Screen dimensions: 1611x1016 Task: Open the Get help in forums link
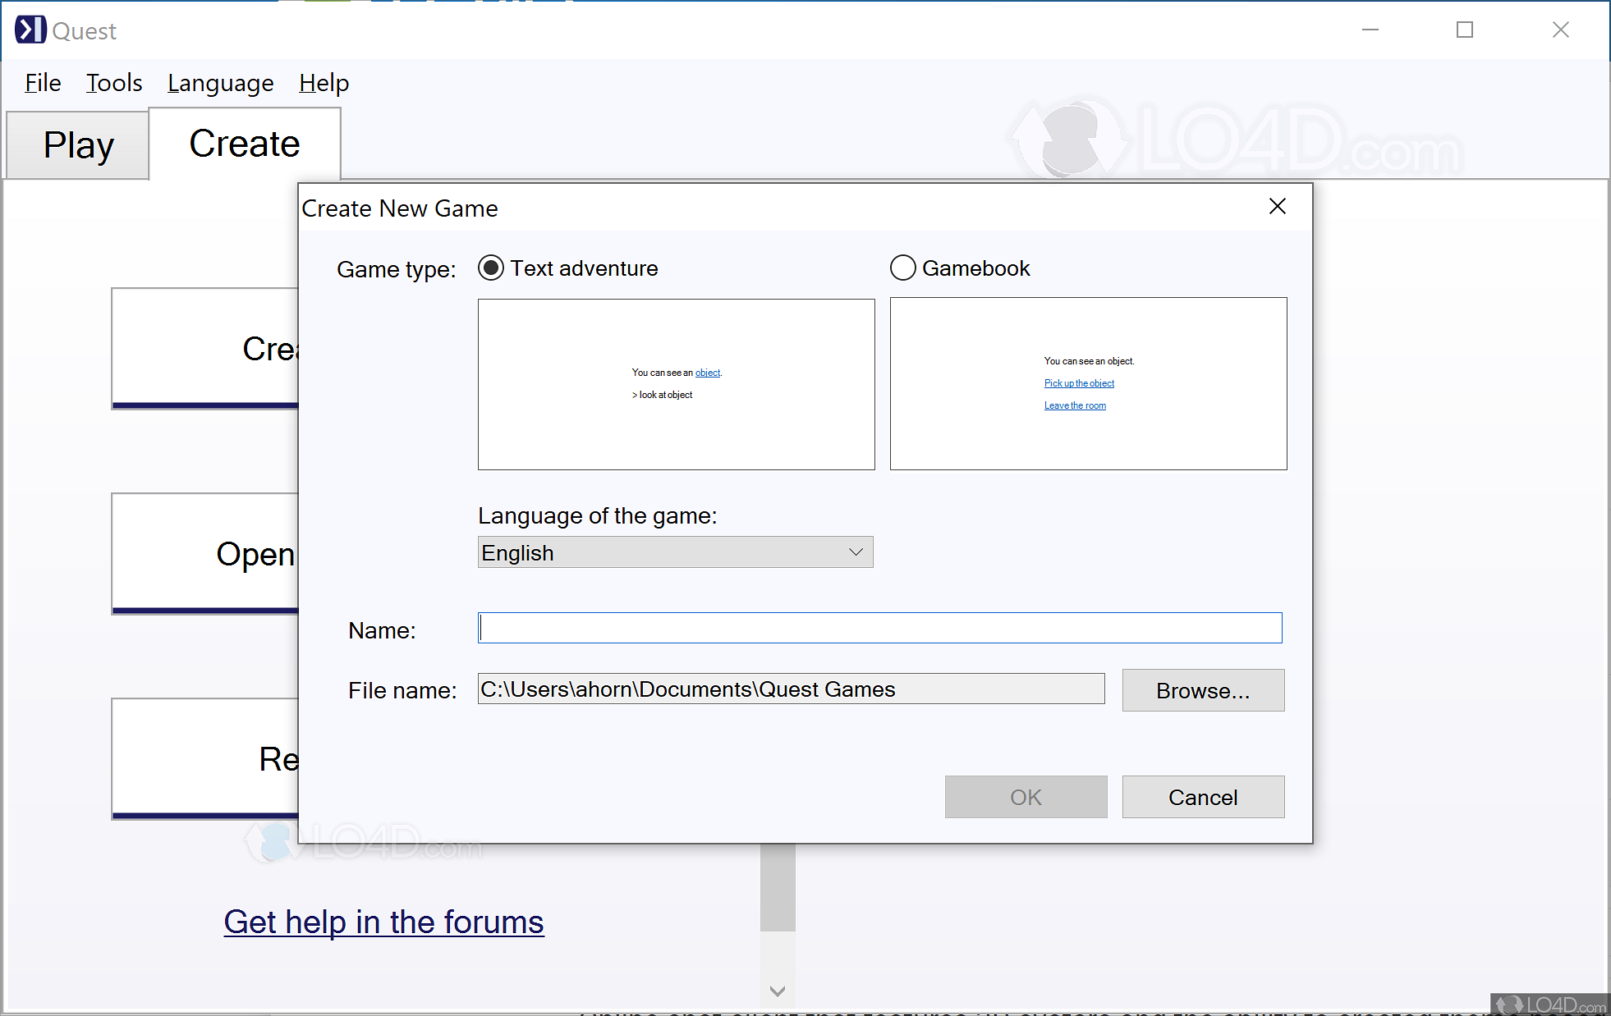coord(383,922)
